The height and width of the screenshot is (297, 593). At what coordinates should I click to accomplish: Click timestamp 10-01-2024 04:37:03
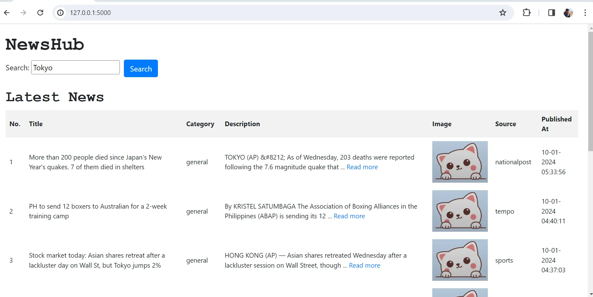click(x=553, y=260)
